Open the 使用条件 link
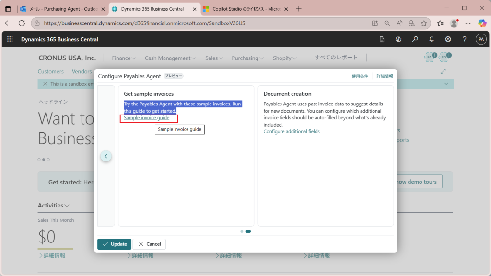Screen dimensions: 491x276 point(360,76)
